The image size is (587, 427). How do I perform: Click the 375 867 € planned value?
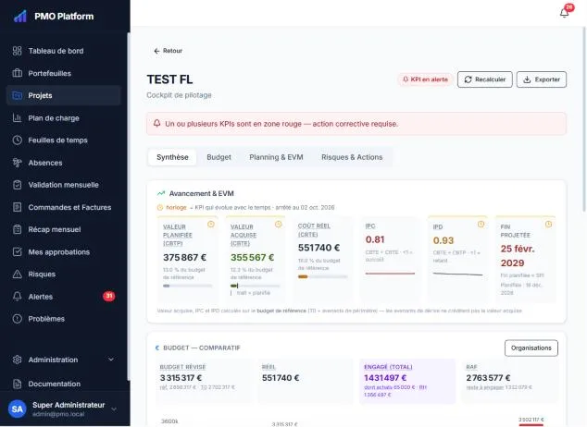[x=184, y=257]
